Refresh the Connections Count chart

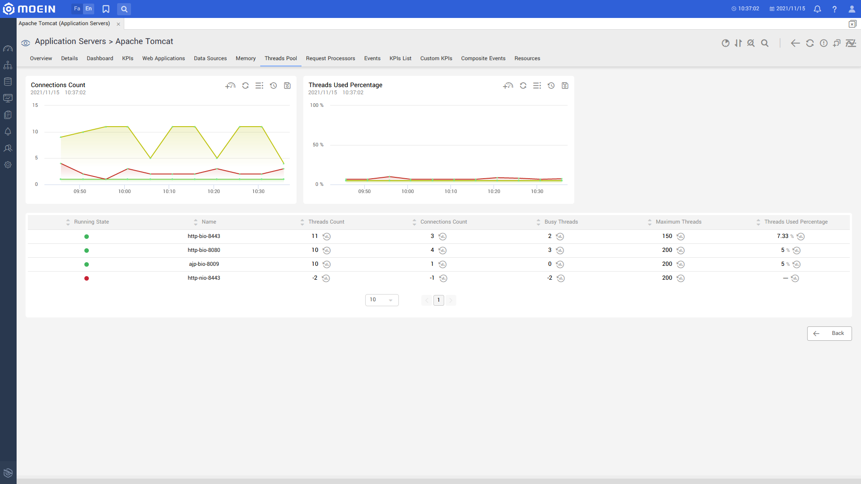(x=245, y=85)
